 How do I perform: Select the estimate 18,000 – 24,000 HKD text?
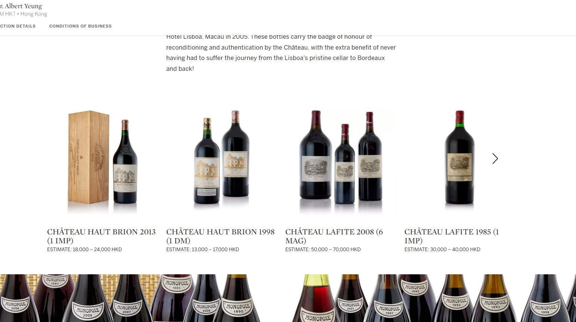(x=84, y=249)
